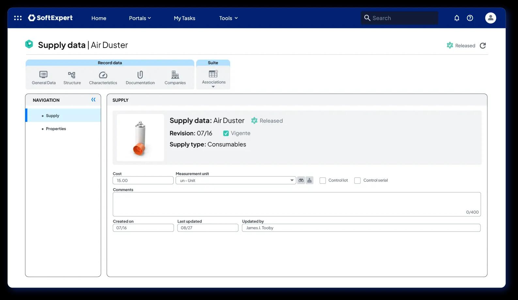Click the 'Supply data | Air Duster' page title
Screen dimensions: 518x300
(83, 45)
